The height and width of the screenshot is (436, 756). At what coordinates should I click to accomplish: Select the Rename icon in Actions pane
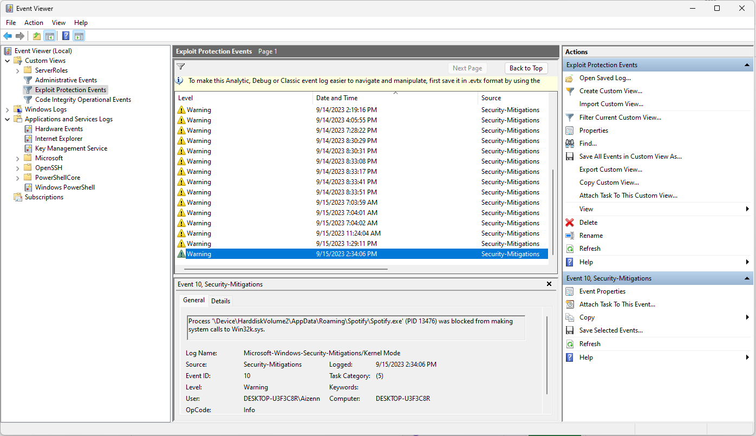click(570, 235)
